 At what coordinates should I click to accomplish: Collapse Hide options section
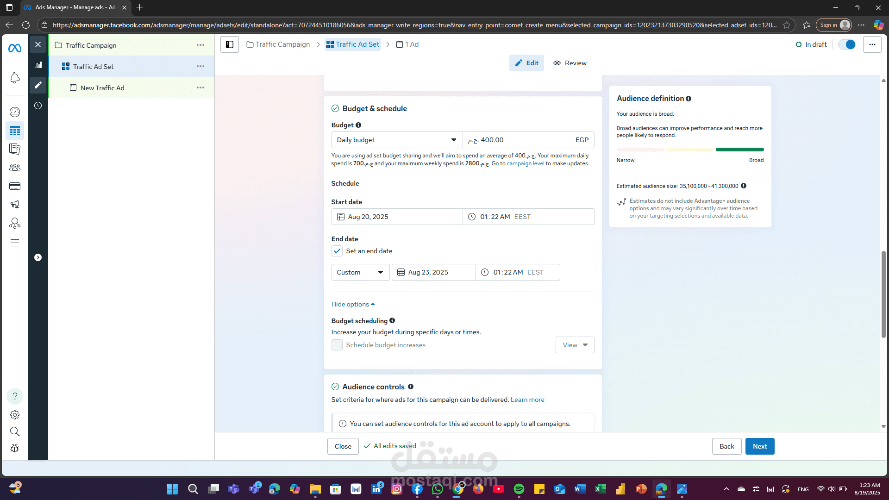pyautogui.click(x=353, y=304)
